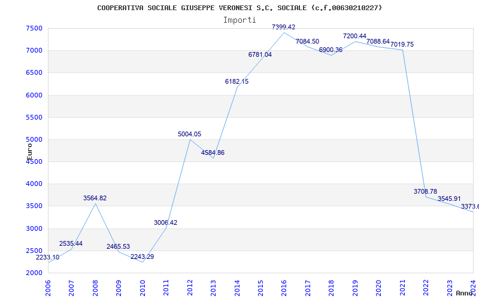
Task: Click the 7200.44 value label
Action: (354, 36)
